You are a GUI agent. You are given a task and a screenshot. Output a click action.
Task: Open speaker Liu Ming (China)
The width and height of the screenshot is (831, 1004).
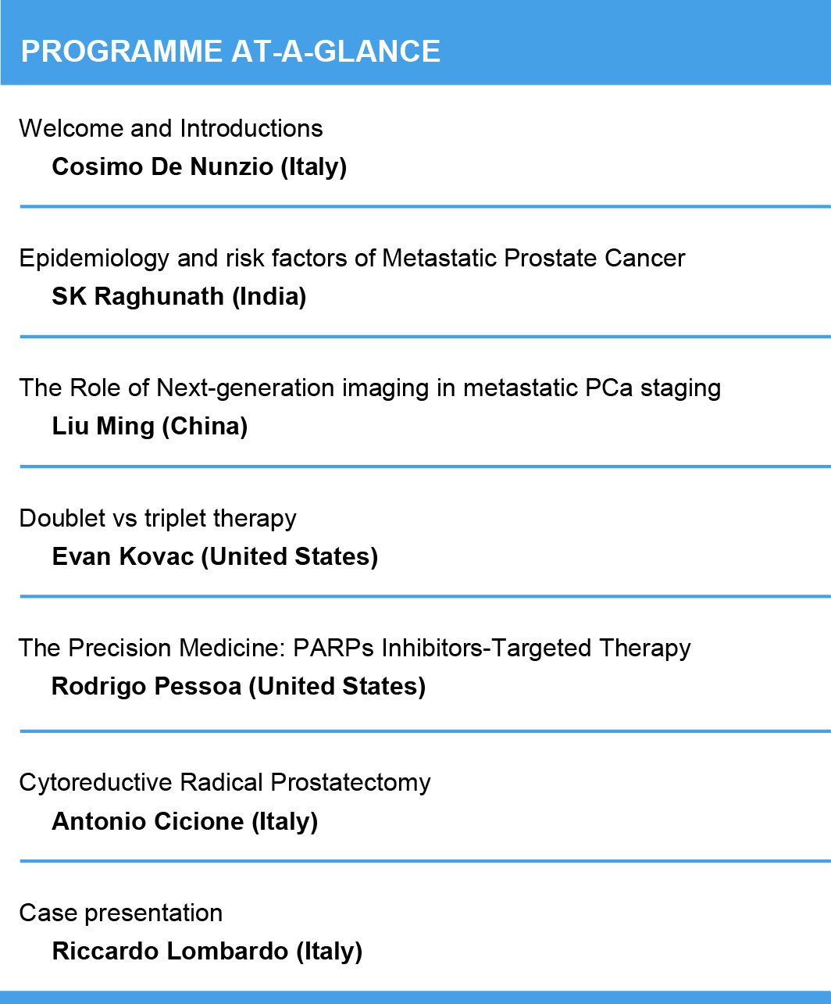tap(150, 426)
